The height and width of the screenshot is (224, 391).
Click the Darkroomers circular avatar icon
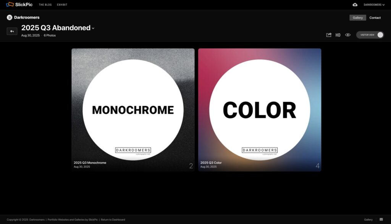pos(10,18)
